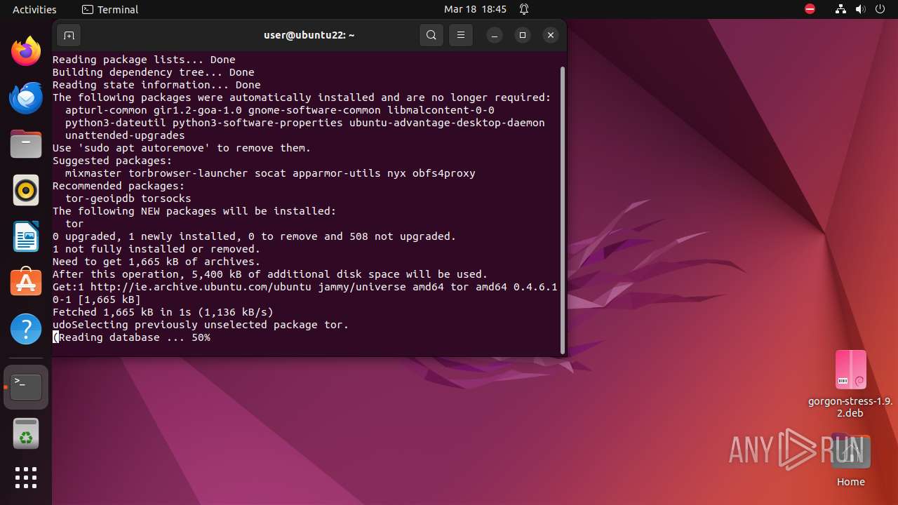898x505 pixels.
Task: Open LibreOffice Writer from dock
Action: pyautogui.click(x=26, y=236)
